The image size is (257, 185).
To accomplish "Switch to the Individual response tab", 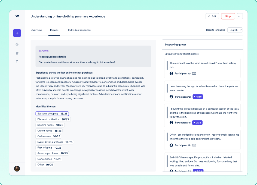I will tap(79, 30).
